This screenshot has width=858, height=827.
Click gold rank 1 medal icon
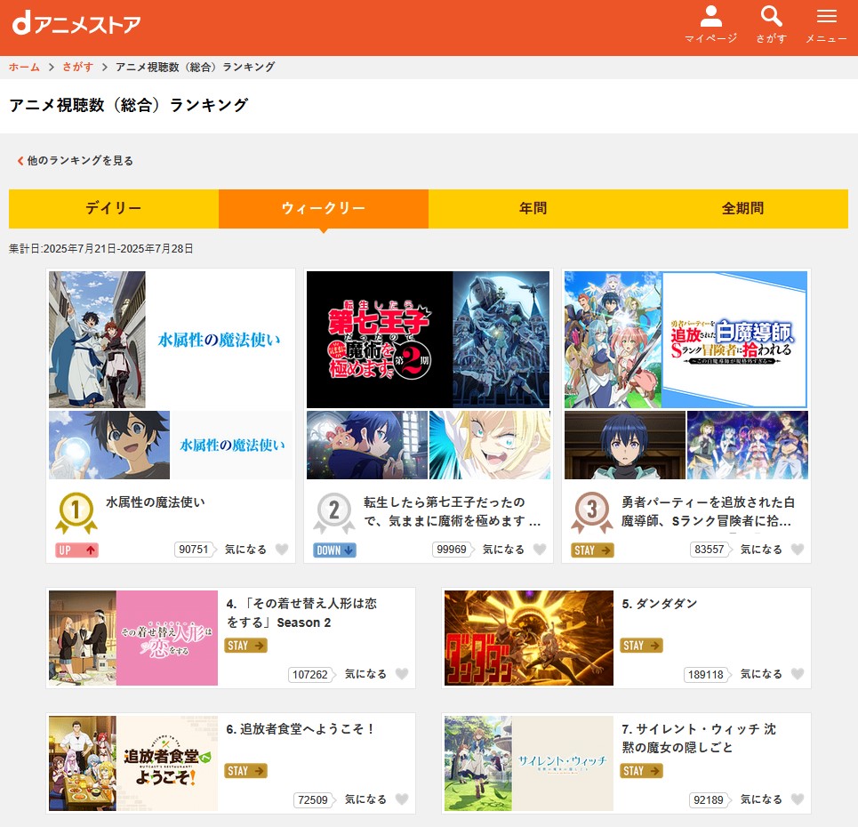pos(76,512)
